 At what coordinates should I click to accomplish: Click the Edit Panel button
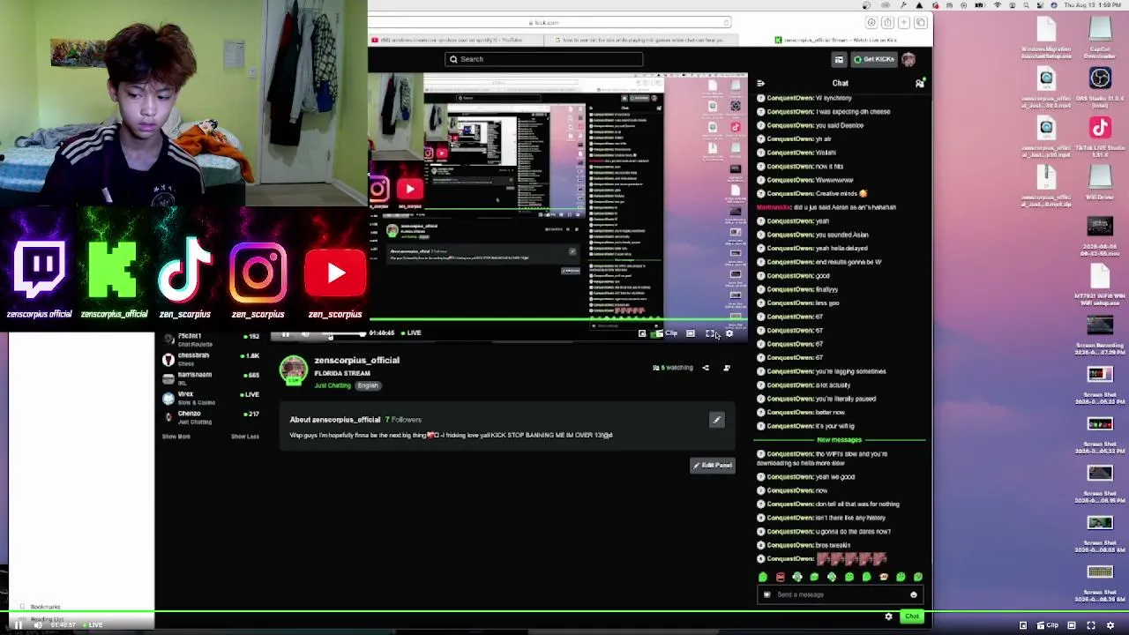click(713, 465)
